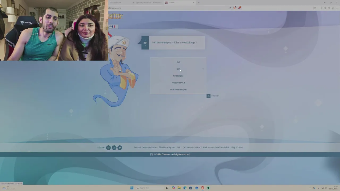Open the taskbar clock and date
Image resolution: width=340 pixels, height=191 pixels.
click(x=333, y=188)
